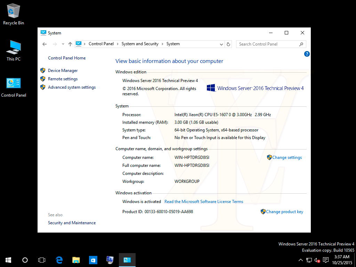Select computer name value WIN-HPTDRGD8ISI

coord(192,157)
